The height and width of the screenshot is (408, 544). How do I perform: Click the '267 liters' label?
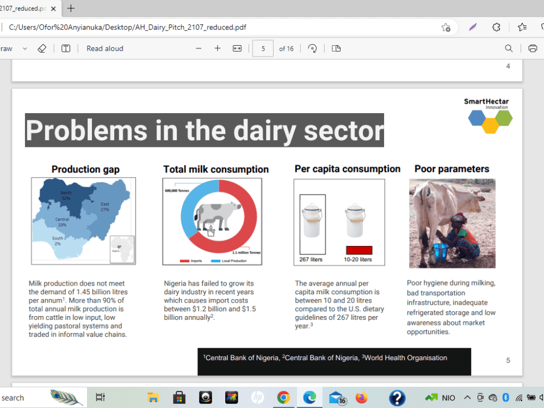[x=311, y=259]
